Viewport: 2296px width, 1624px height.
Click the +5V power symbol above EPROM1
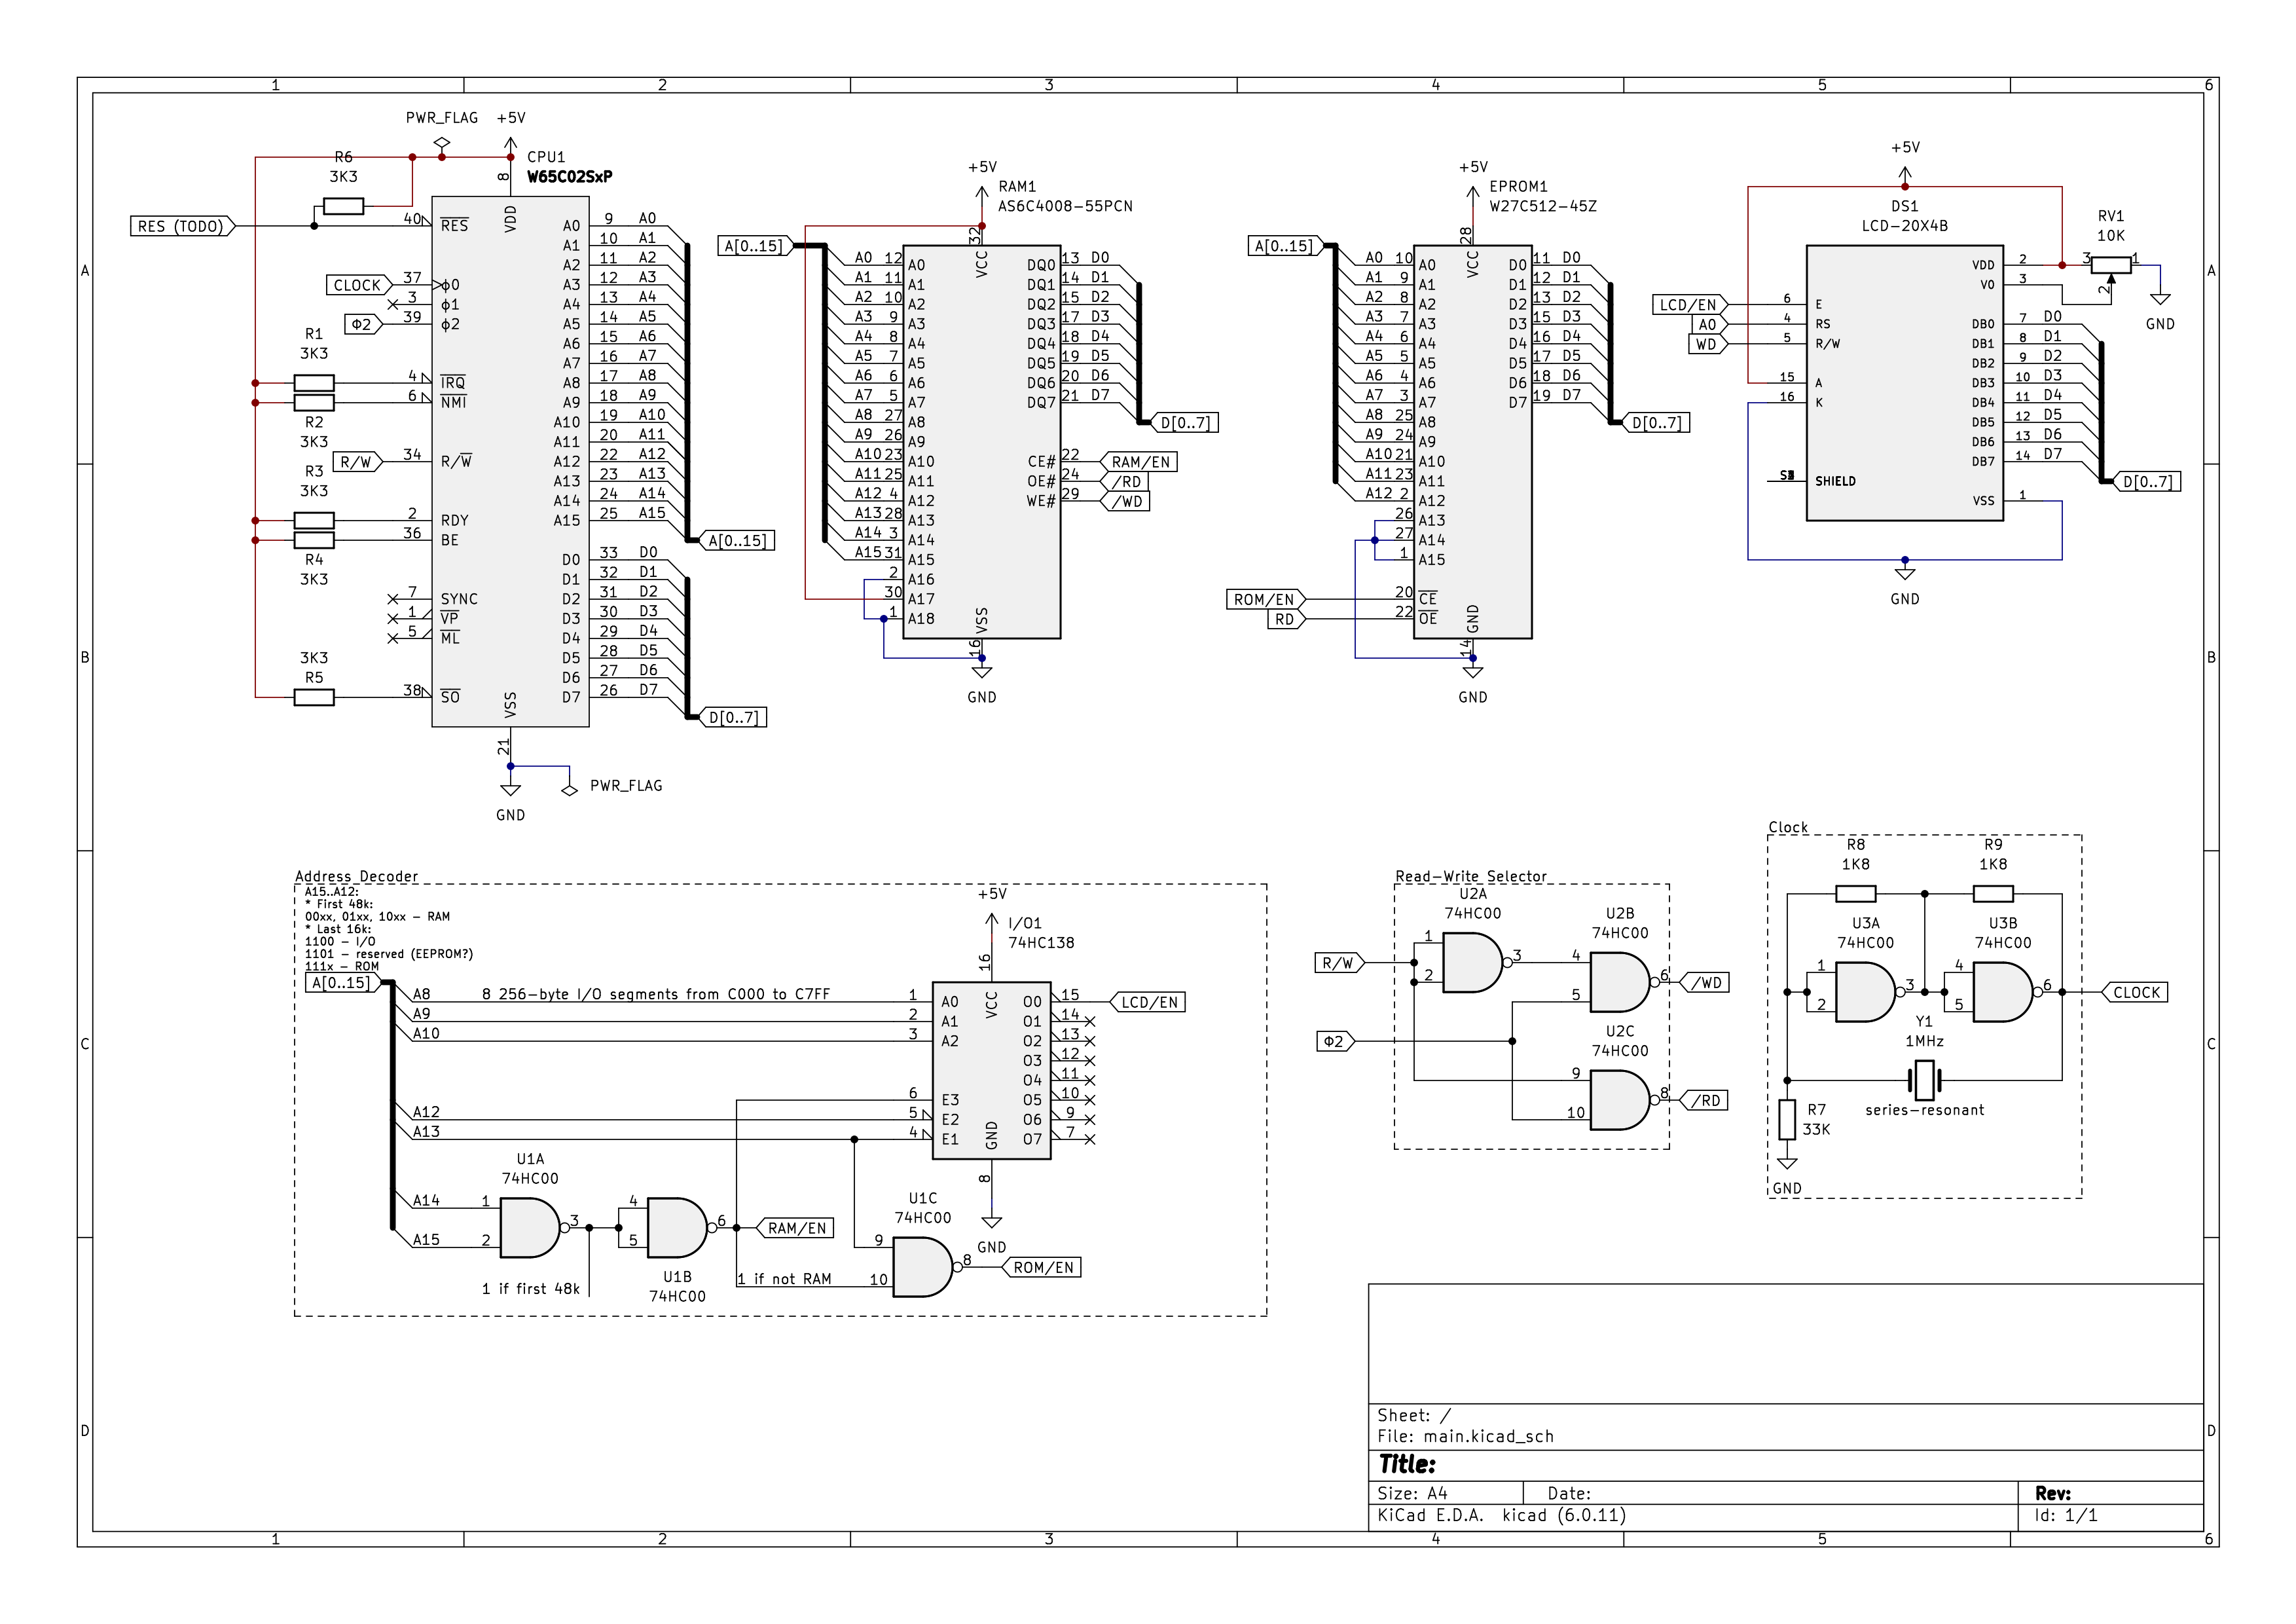(x=1472, y=192)
